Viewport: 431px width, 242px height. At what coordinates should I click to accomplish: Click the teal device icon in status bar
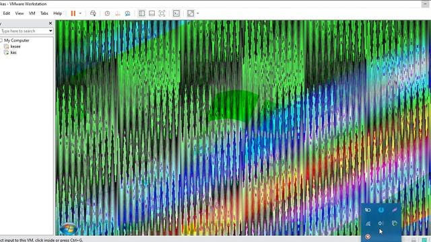425,239
